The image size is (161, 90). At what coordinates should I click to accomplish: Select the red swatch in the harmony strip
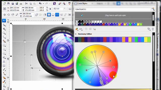coord(105,39)
